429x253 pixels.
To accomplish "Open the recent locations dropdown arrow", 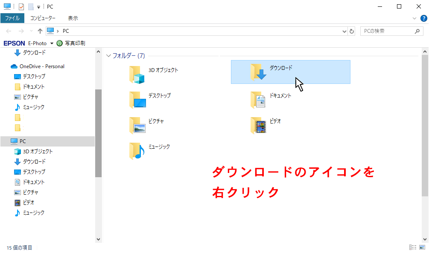I will tap(31, 31).
